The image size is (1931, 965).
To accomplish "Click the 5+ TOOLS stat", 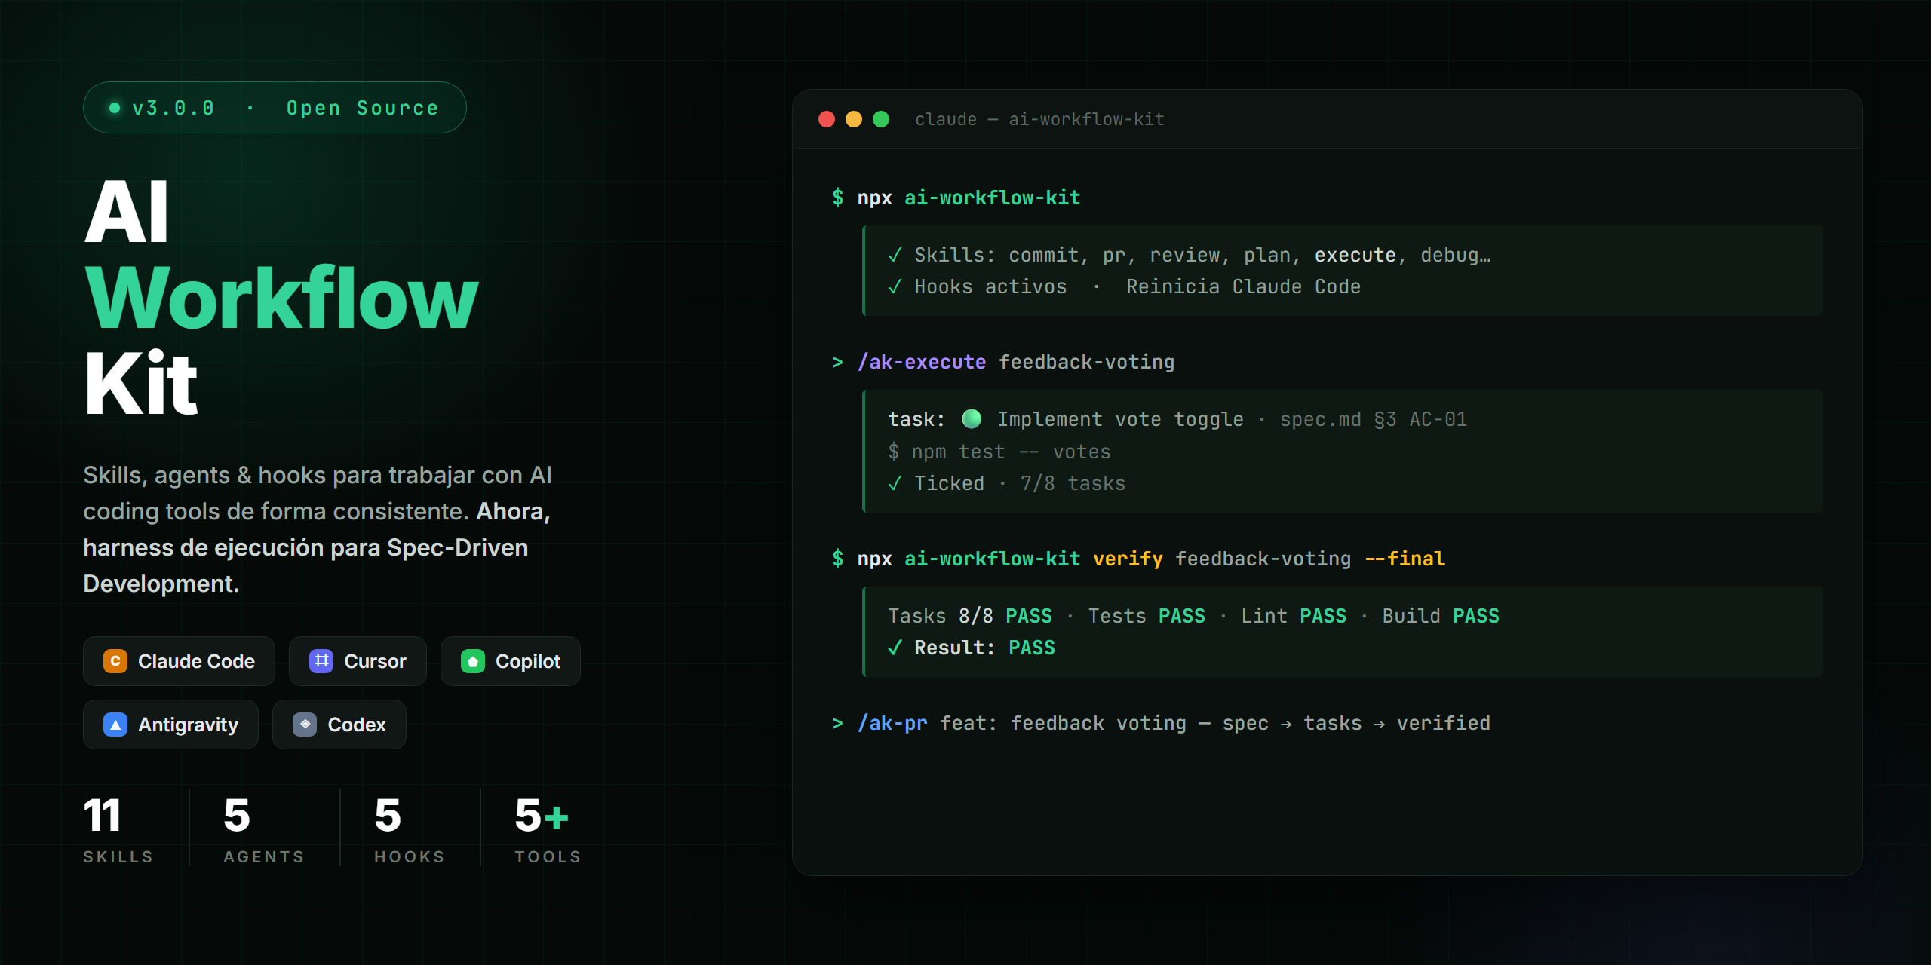I will coord(548,830).
